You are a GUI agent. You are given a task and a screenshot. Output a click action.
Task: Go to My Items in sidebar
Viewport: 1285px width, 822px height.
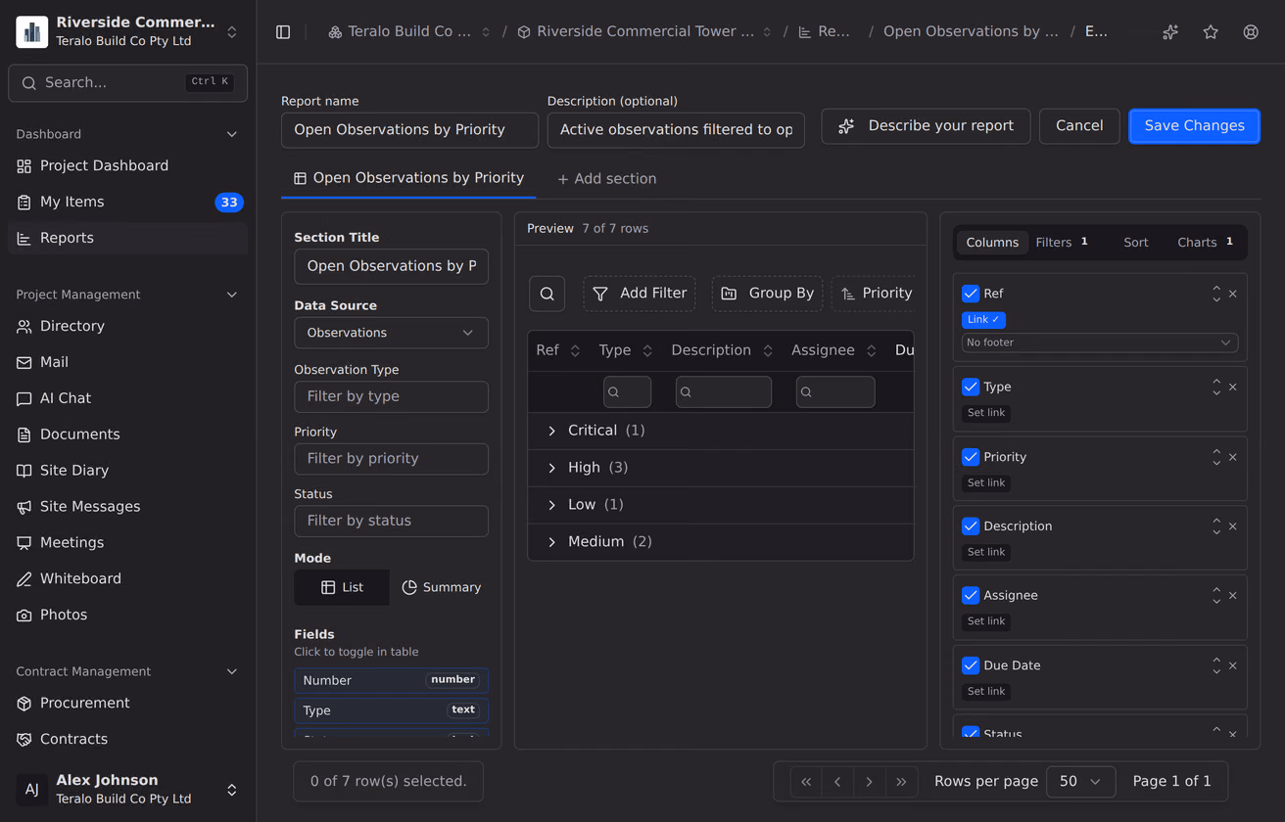[127, 202]
